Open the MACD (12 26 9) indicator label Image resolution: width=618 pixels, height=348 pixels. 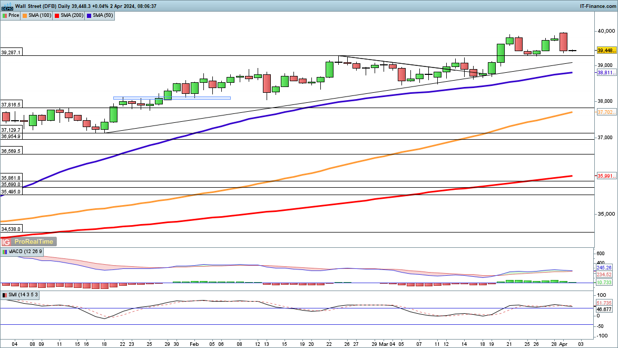[22, 252]
